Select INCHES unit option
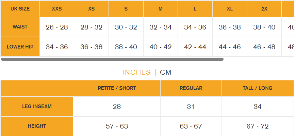Image resolution: width=296 pixels, height=136 pixels. coord(136,72)
